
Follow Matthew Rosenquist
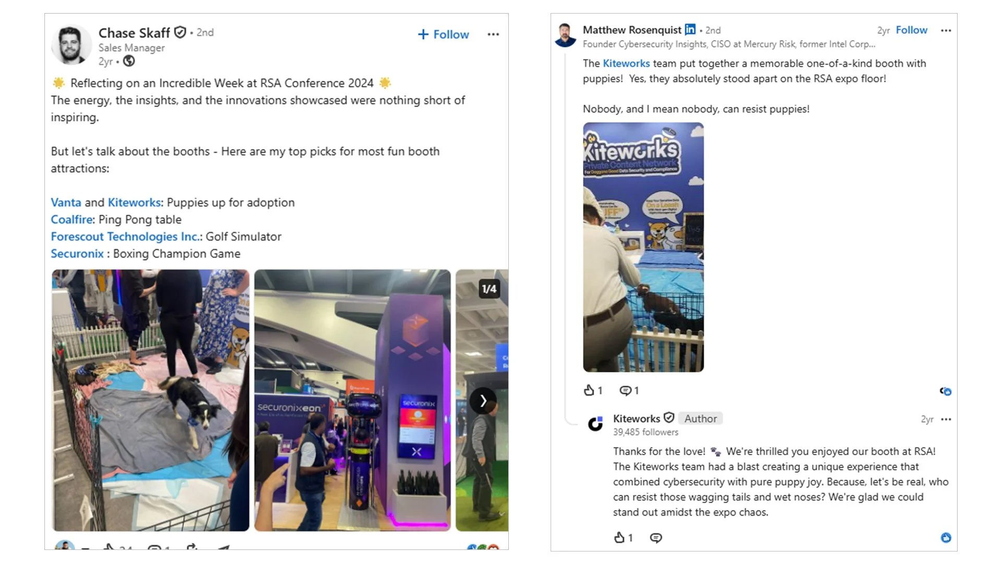[x=911, y=30]
